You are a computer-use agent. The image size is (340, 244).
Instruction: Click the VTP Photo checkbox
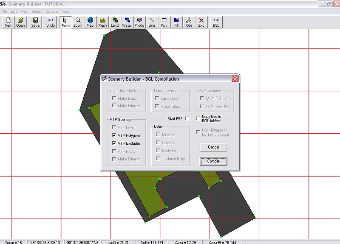click(114, 151)
